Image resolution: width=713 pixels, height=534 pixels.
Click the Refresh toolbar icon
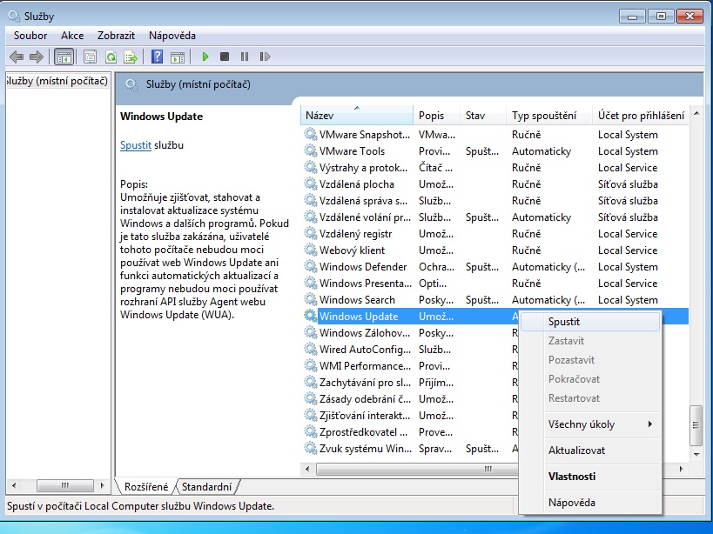pyautogui.click(x=111, y=57)
